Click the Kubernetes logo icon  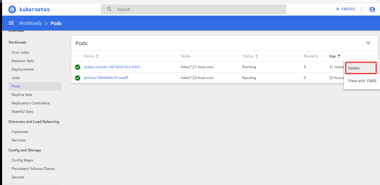click(12, 10)
